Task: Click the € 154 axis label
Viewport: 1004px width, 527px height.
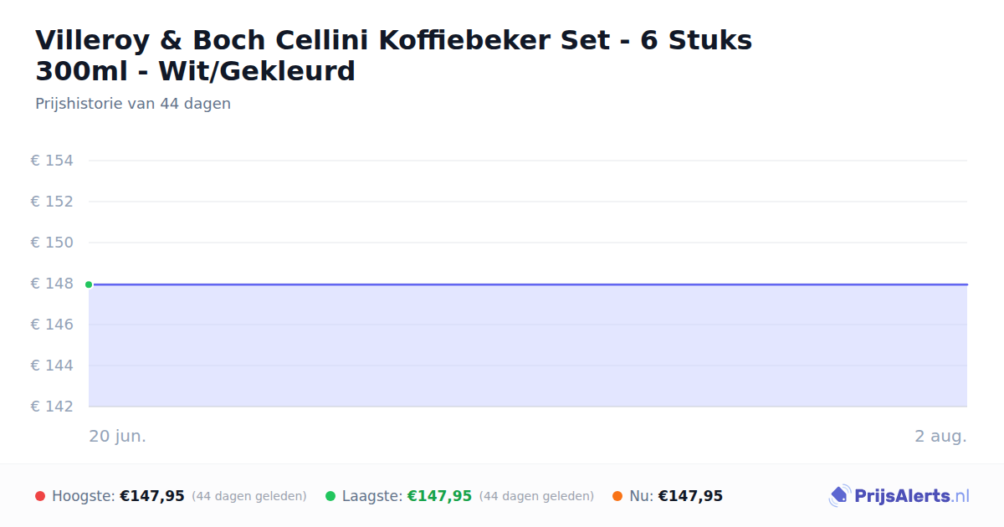Action: click(x=52, y=161)
